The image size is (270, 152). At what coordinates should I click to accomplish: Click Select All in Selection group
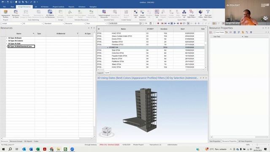coord(136,14)
